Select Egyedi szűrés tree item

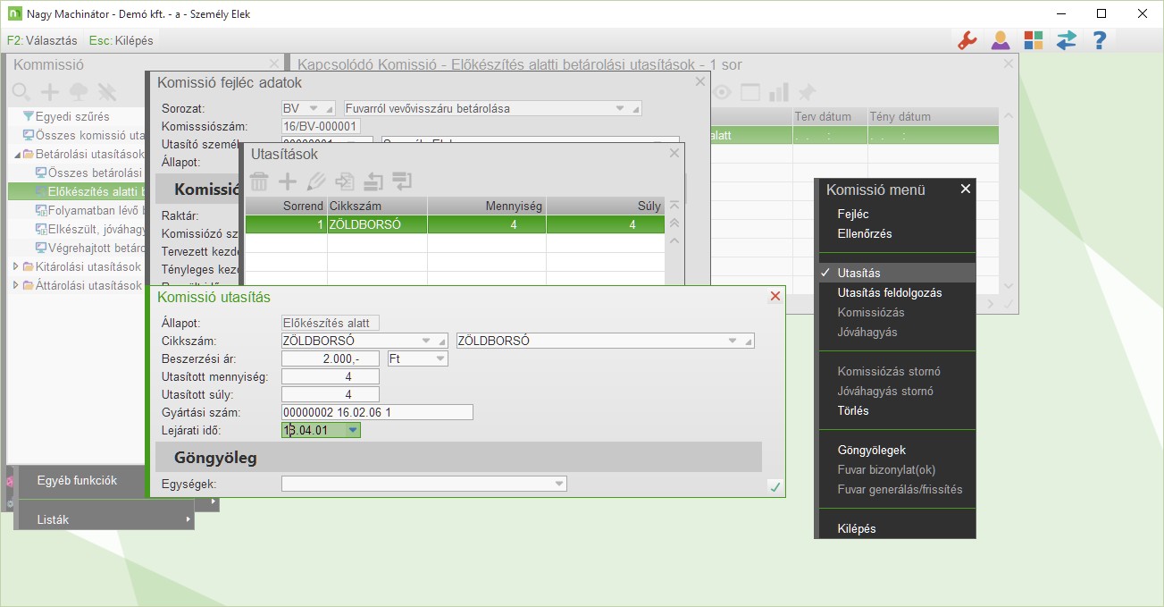coord(71,116)
